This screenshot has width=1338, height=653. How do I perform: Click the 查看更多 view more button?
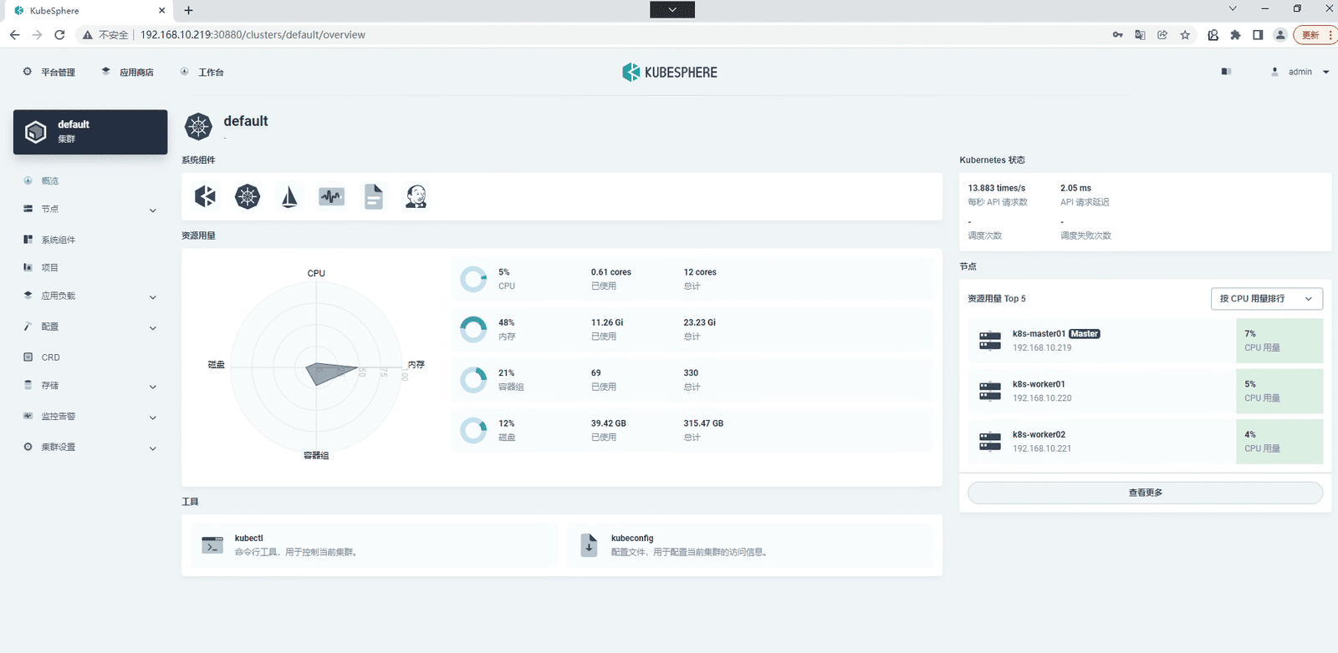click(x=1145, y=493)
